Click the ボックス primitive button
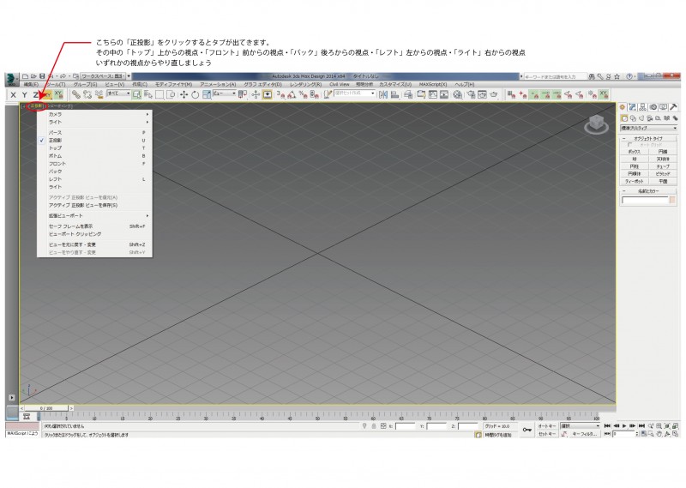The image size is (686, 488). (x=634, y=151)
